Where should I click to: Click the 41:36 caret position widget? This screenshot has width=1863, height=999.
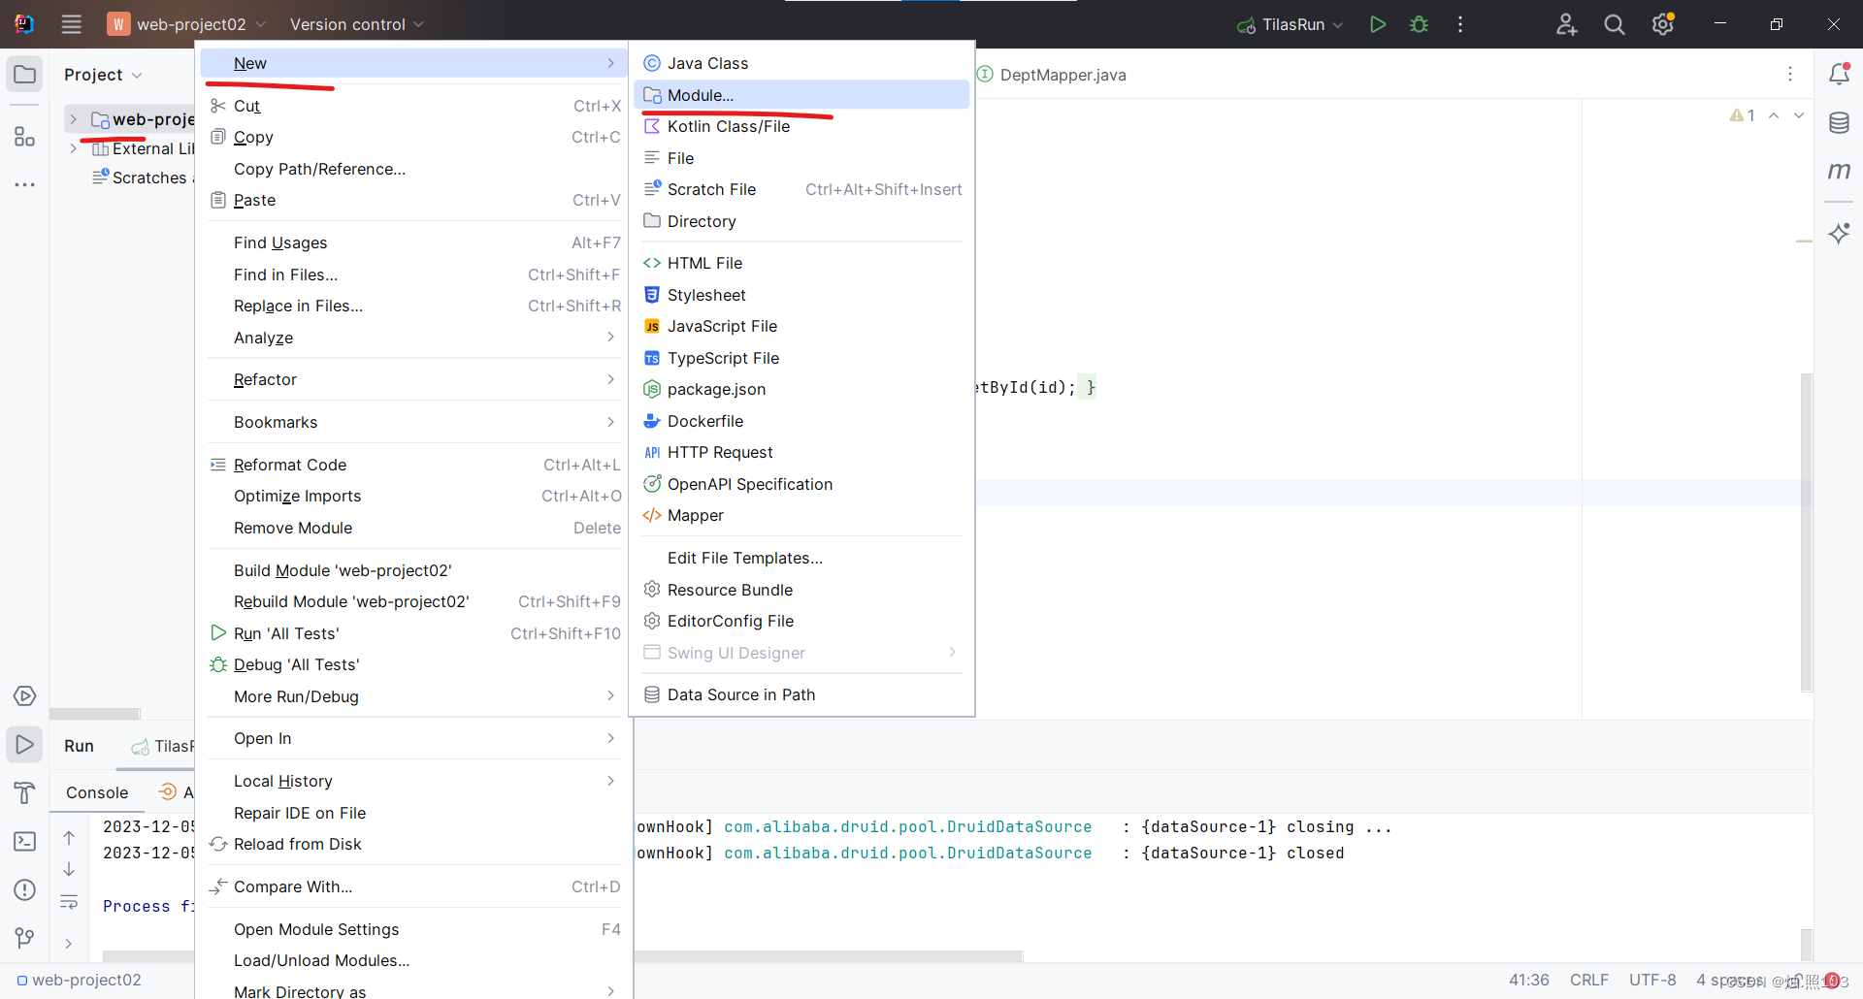[1528, 980]
